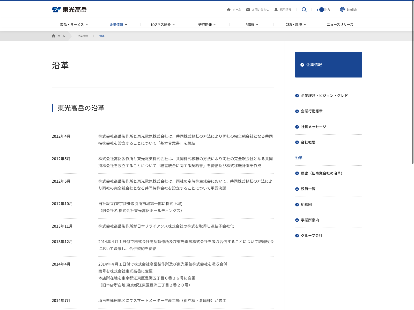This screenshot has height=310, width=414.
Task: Click the blue 企業情報 sidebar banner
Action: pyautogui.click(x=329, y=65)
